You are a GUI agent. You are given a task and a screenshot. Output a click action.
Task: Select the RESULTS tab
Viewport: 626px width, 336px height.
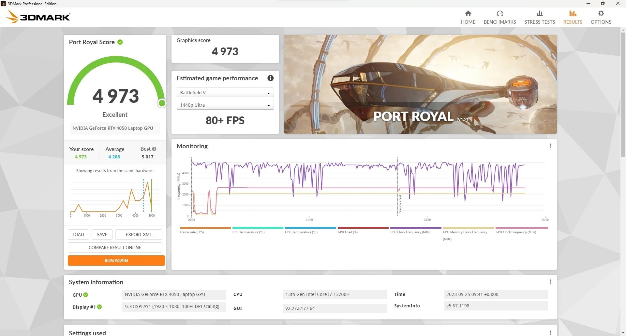coord(573,22)
